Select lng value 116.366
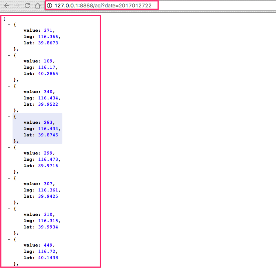276x268 pixels. point(48,37)
